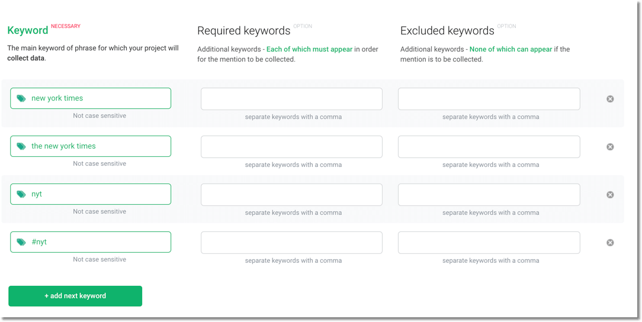Click the 'Excluded keywords' heading
This screenshot has height=322, width=642.
pos(447,31)
